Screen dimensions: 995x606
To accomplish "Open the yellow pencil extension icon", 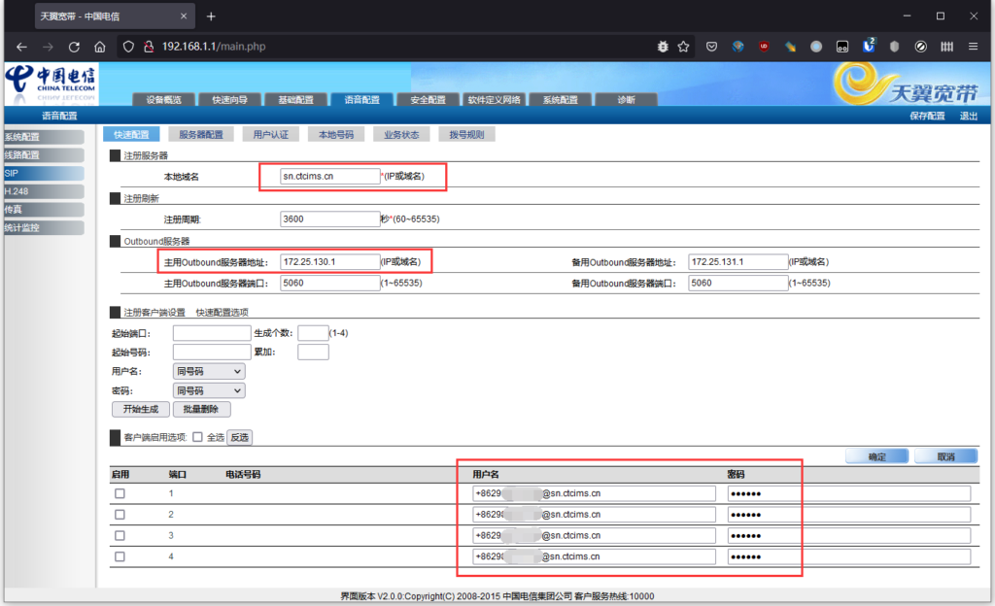I will pos(790,47).
